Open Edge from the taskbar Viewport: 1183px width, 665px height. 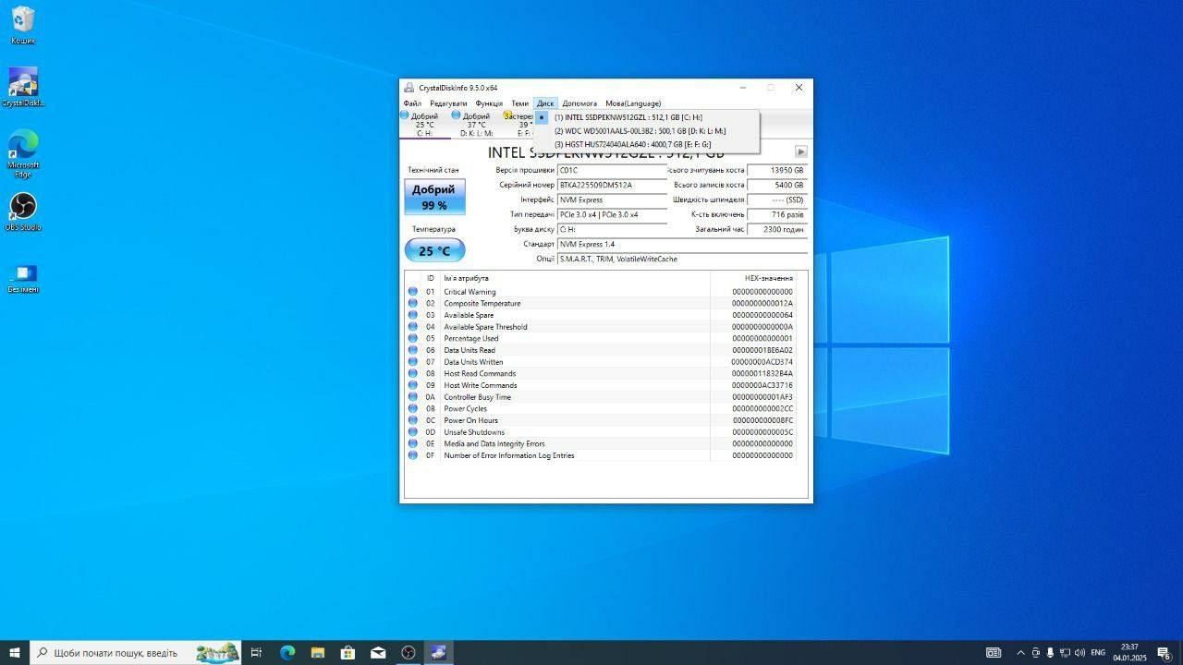[287, 652]
